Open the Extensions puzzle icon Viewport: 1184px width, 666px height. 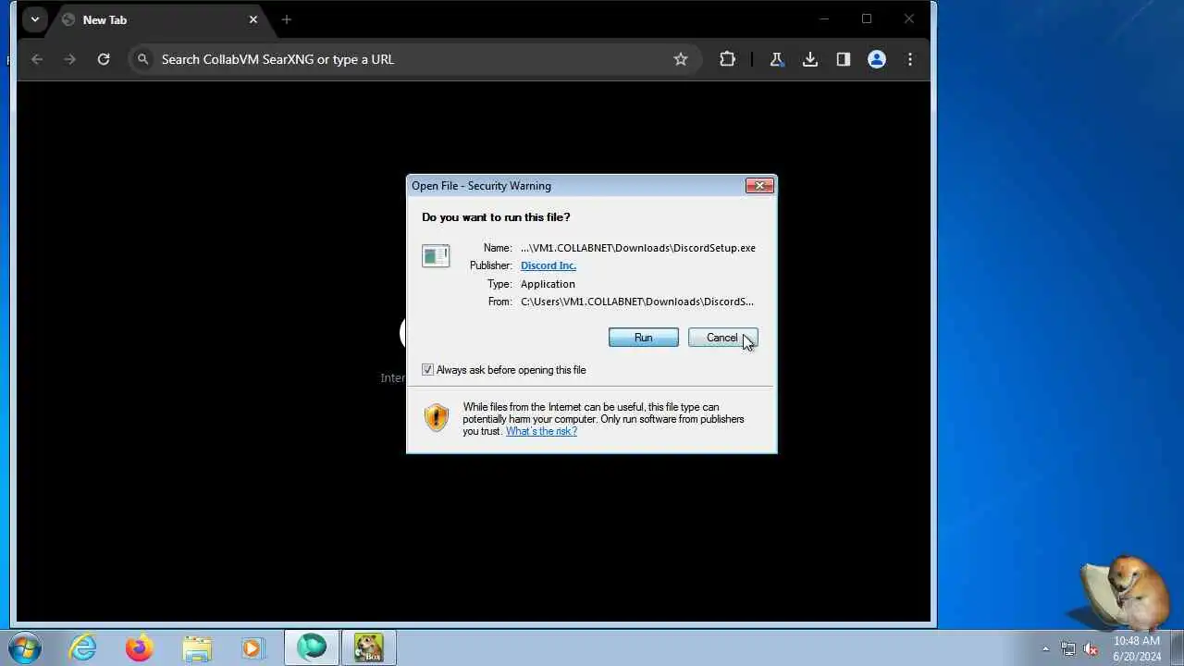[727, 59]
